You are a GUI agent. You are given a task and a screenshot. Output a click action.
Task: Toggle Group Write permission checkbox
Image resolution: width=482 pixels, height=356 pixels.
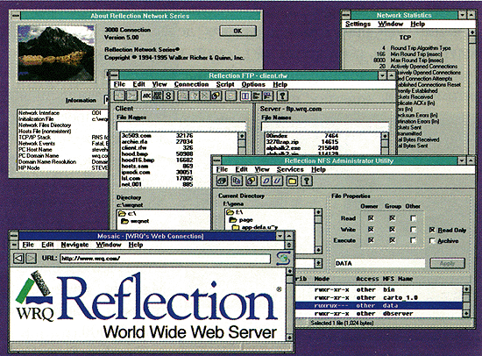coord(393,230)
